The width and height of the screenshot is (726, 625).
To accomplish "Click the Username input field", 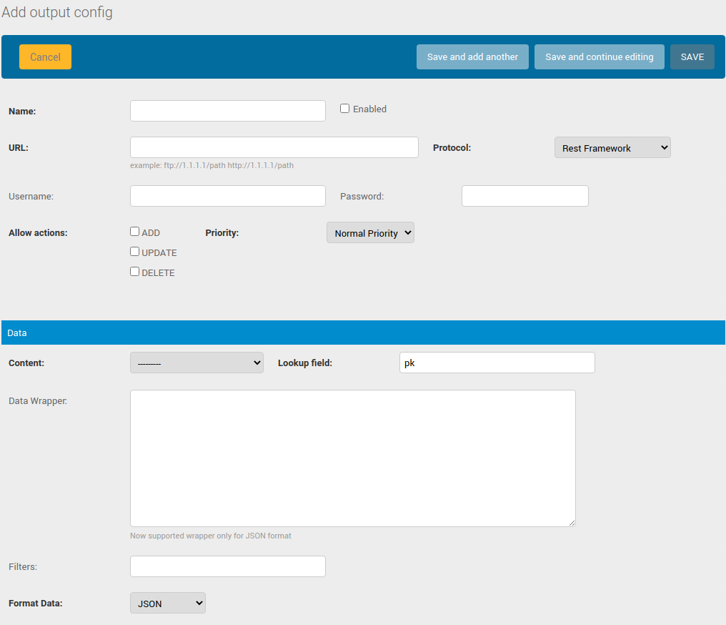I will 227,195.
